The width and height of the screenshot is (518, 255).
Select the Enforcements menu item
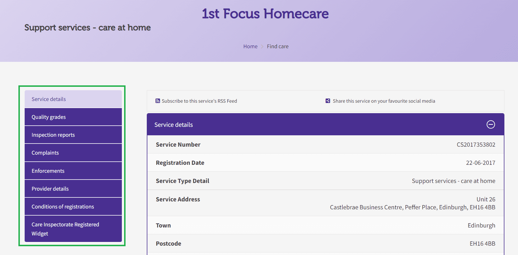tap(73, 171)
